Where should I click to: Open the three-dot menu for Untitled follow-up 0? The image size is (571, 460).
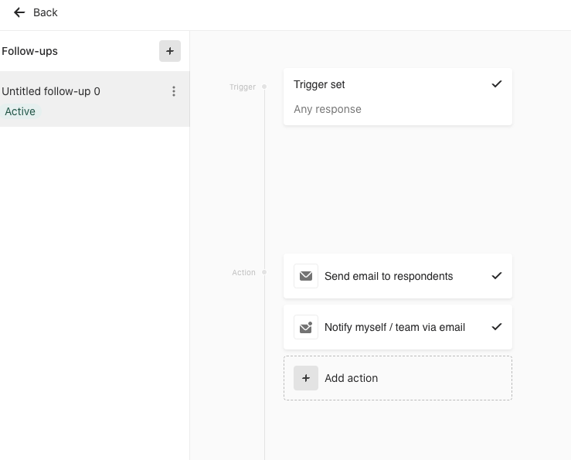(174, 91)
